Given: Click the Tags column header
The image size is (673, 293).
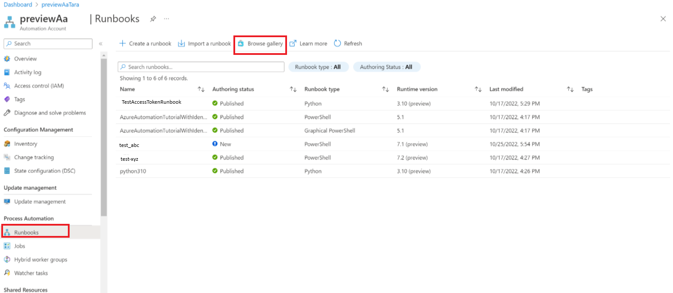Looking at the screenshot, I should 587,89.
